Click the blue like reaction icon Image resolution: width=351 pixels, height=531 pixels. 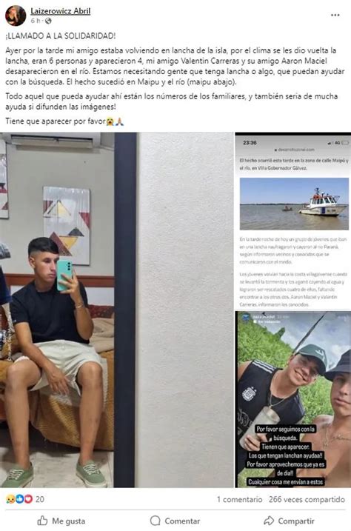[20, 499]
